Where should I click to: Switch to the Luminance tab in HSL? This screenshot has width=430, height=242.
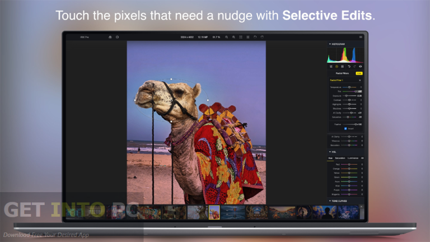coord(353,158)
